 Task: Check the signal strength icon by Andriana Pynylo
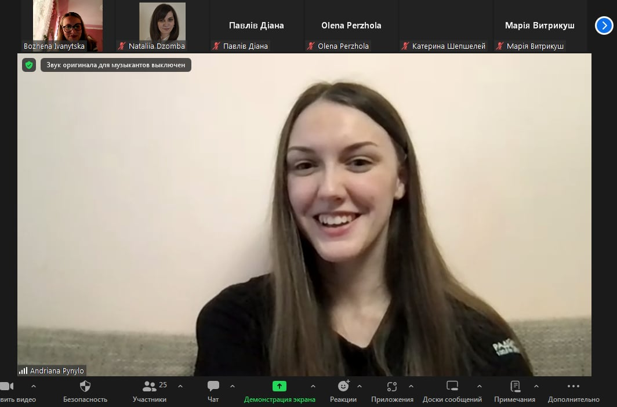(x=23, y=371)
